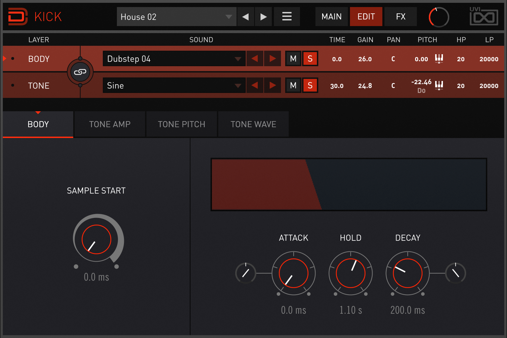This screenshot has width=507, height=338.
Task: Toggle solo on the BODY layer
Action: click(310, 58)
